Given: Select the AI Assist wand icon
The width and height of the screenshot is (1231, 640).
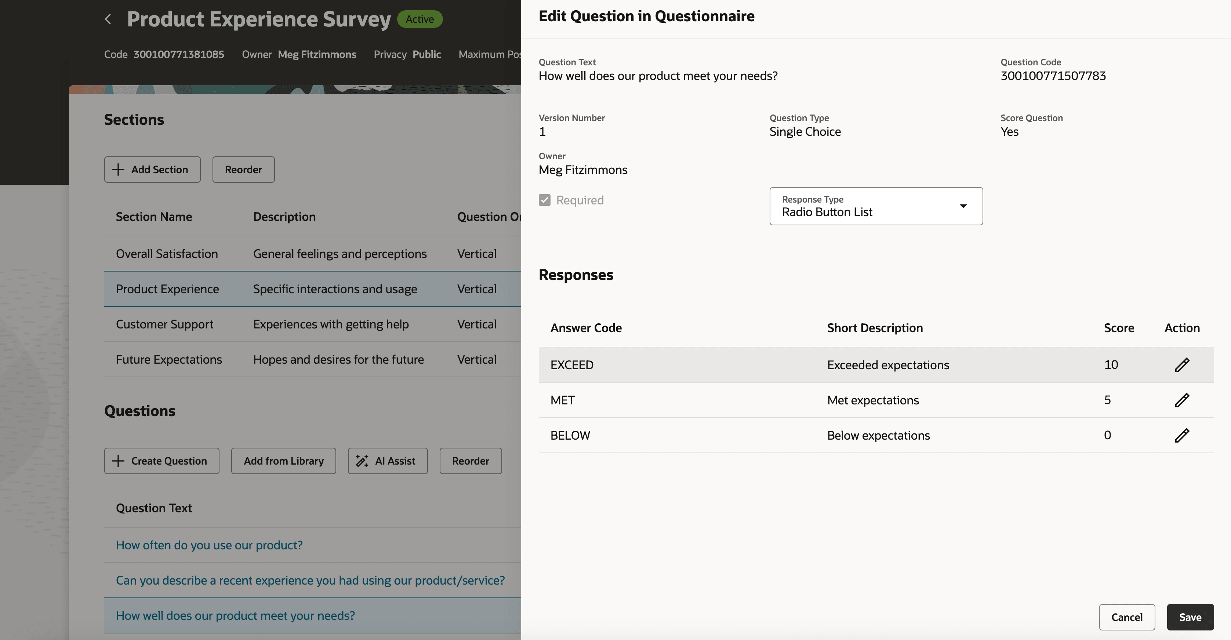Looking at the screenshot, I should [x=362, y=460].
